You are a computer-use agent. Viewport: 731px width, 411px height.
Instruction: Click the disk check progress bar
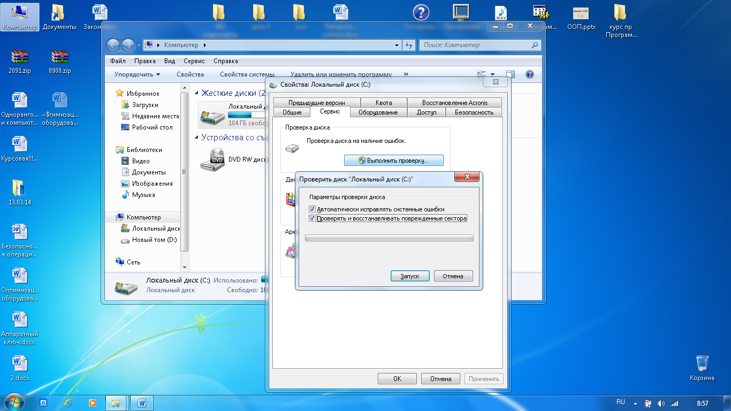(x=389, y=238)
